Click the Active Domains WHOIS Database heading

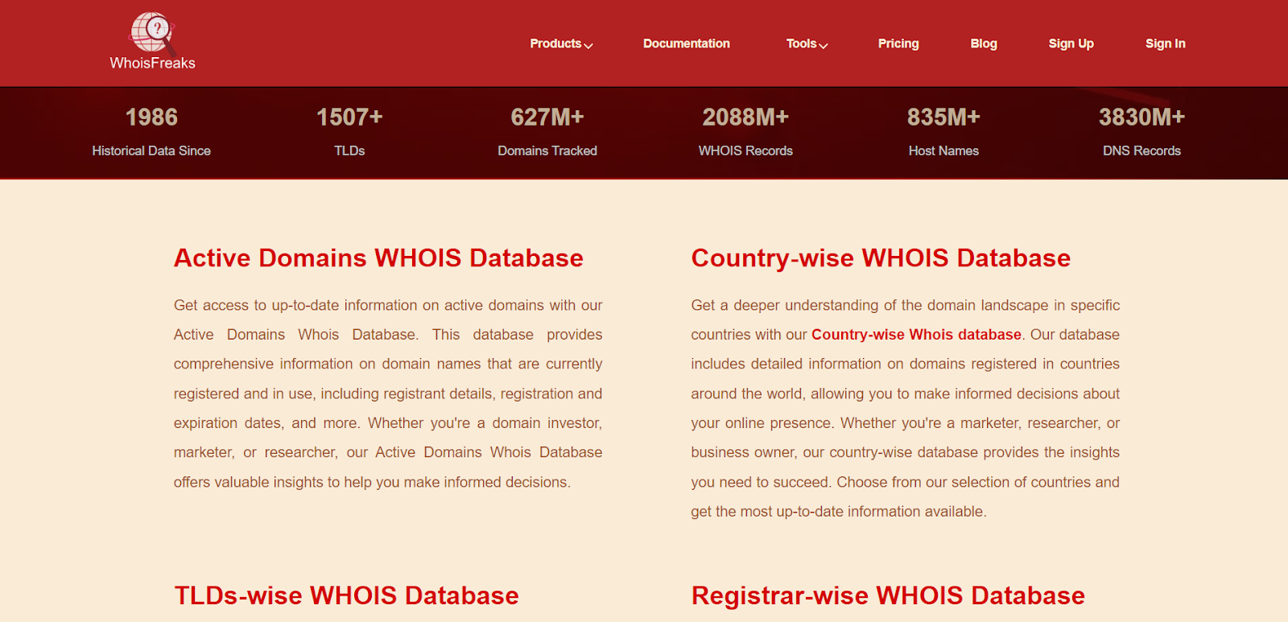click(378, 258)
